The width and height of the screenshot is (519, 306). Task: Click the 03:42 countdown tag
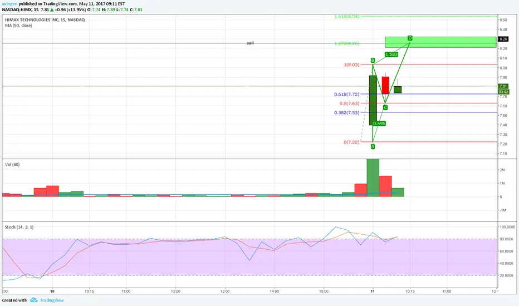tap(503, 92)
